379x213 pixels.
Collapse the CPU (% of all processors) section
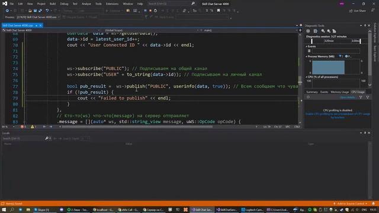(307, 77)
